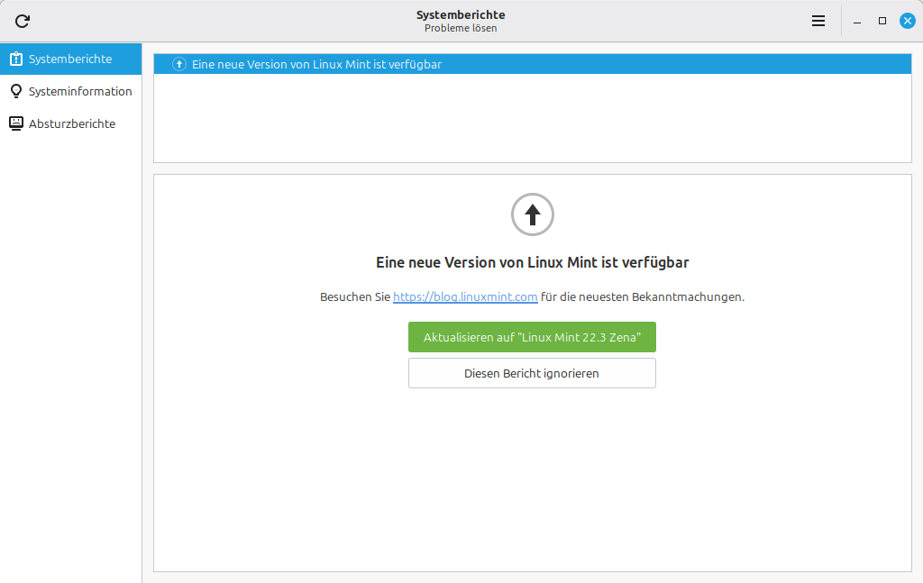This screenshot has height=583, width=923.
Task: Click the Systemberichte window title in the header bar
Action: (x=461, y=14)
